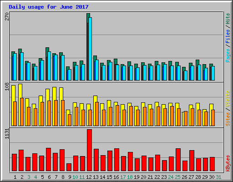The image size is (233, 182).
Task: Select day label "9" on the x-axis
Action: (x=70, y=177)
